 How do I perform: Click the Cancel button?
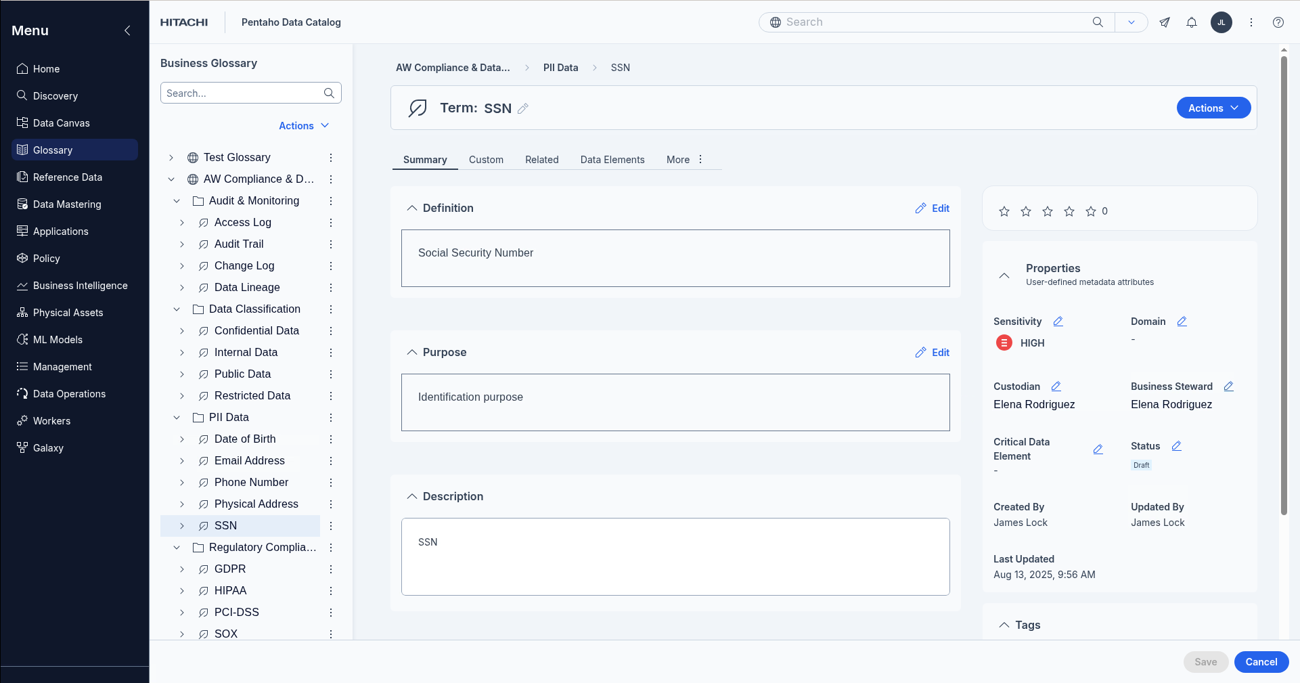[x=1261, y=662]
